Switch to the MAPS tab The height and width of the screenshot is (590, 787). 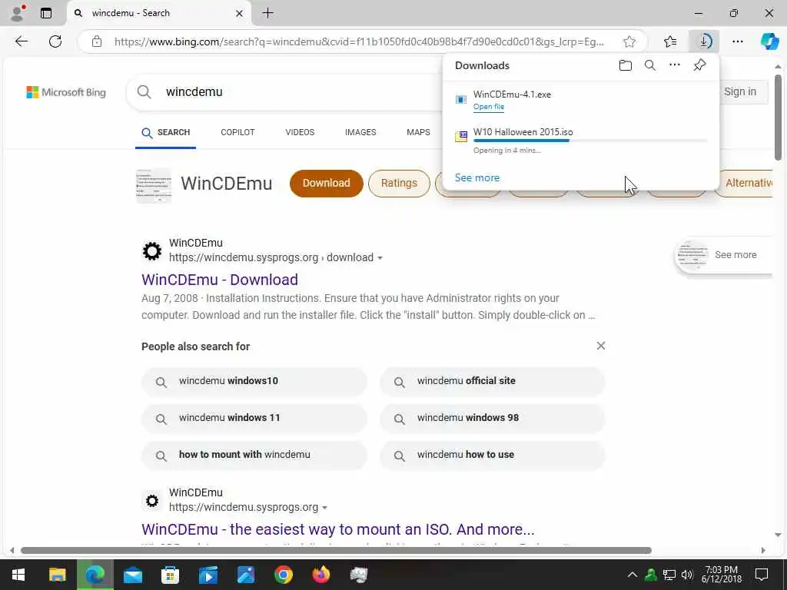coord(418,132)
